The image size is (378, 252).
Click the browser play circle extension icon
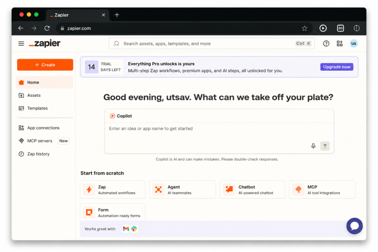(323, 28)
